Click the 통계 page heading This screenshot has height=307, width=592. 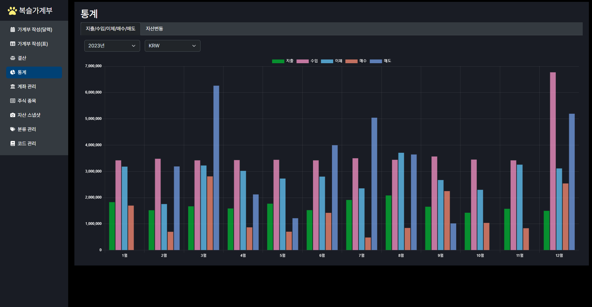89,14
